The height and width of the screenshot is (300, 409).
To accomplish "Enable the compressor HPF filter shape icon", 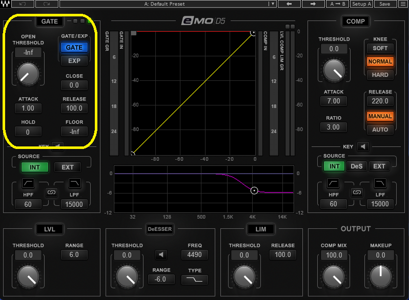I will [333, 183].
